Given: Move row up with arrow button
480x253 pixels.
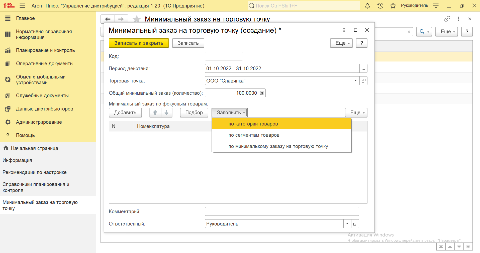Looking at the screenshot, I should 155,112.
